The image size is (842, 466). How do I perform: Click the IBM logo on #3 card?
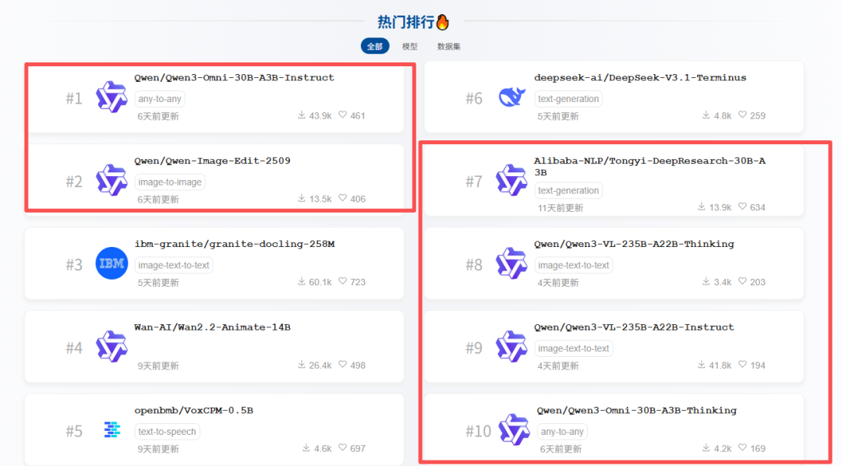111,263
